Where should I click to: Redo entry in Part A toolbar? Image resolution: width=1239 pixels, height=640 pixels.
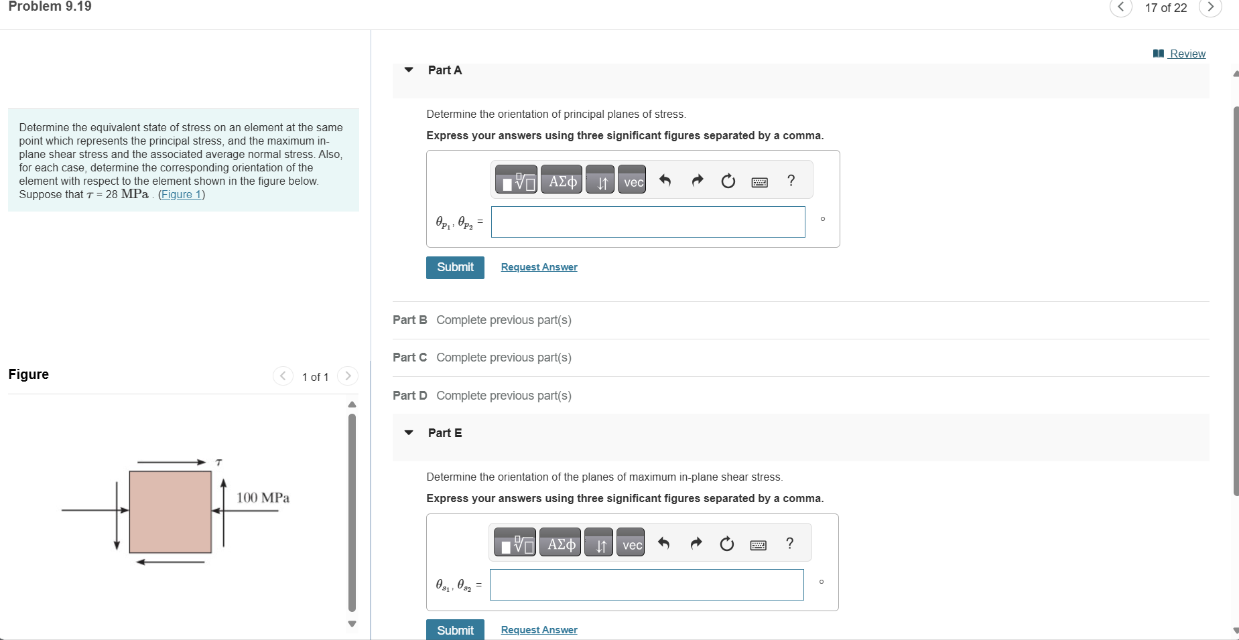(697, 181)
